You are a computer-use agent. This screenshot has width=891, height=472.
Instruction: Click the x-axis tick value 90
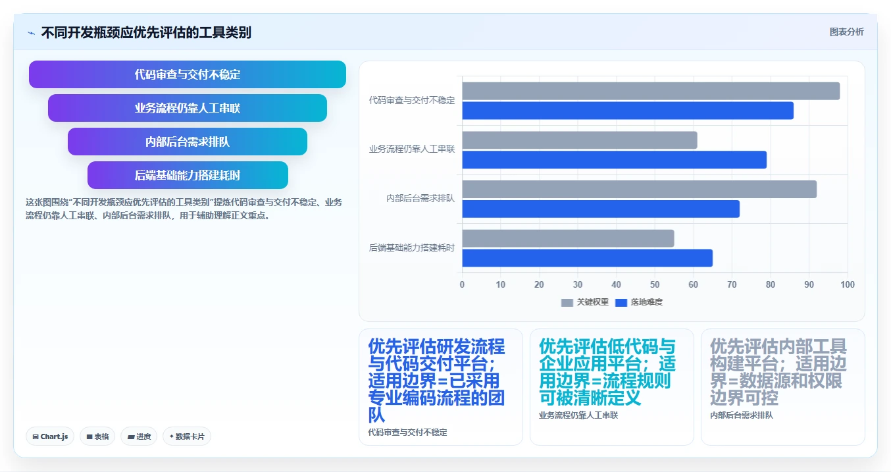coord(809,285)
